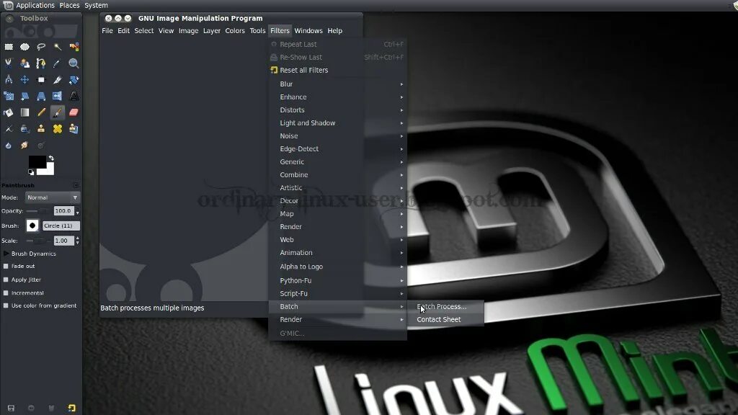
Task: Click the Circle (11) brush name button
Action: [61, 226]
